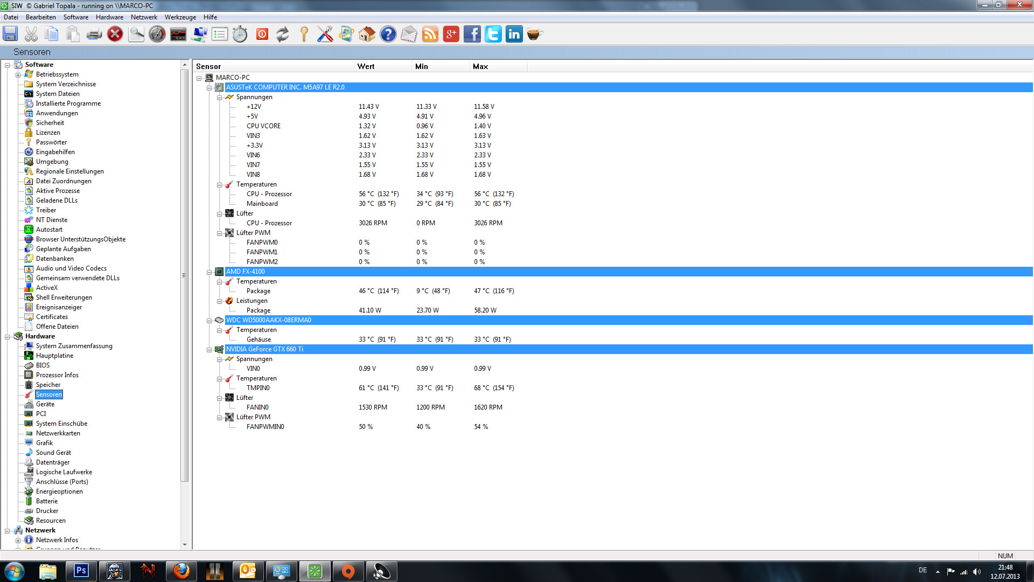Image resolution: width=1034 pixels, height=582 pixels.
Task: Click the Save floppy disk toolbar icon
Action: [x=10, y=34]
